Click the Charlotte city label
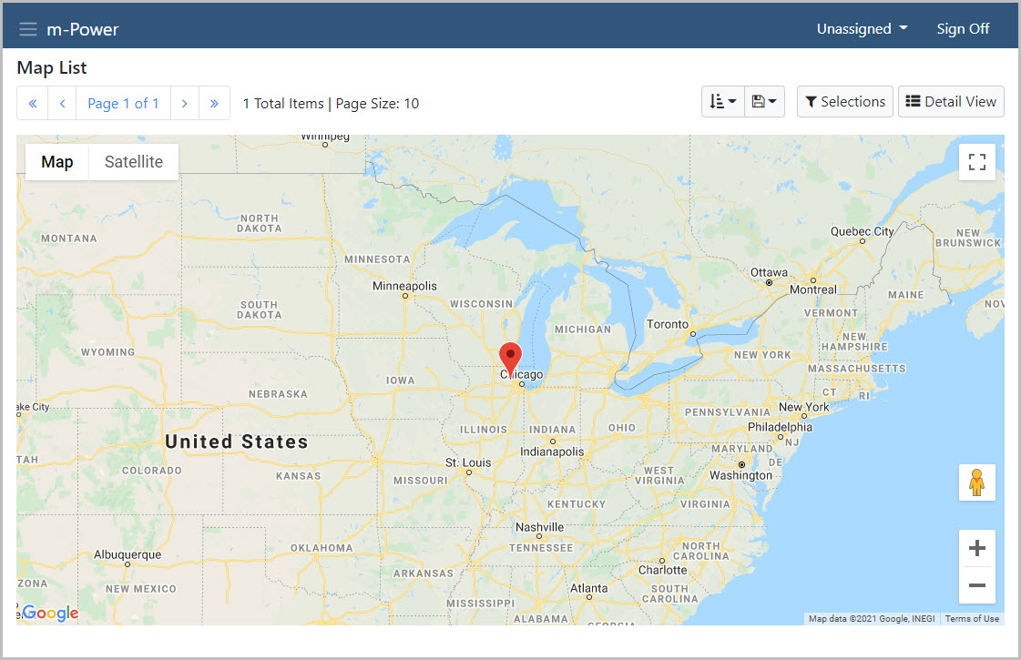The image size is (1021, 660). point(663,570)
